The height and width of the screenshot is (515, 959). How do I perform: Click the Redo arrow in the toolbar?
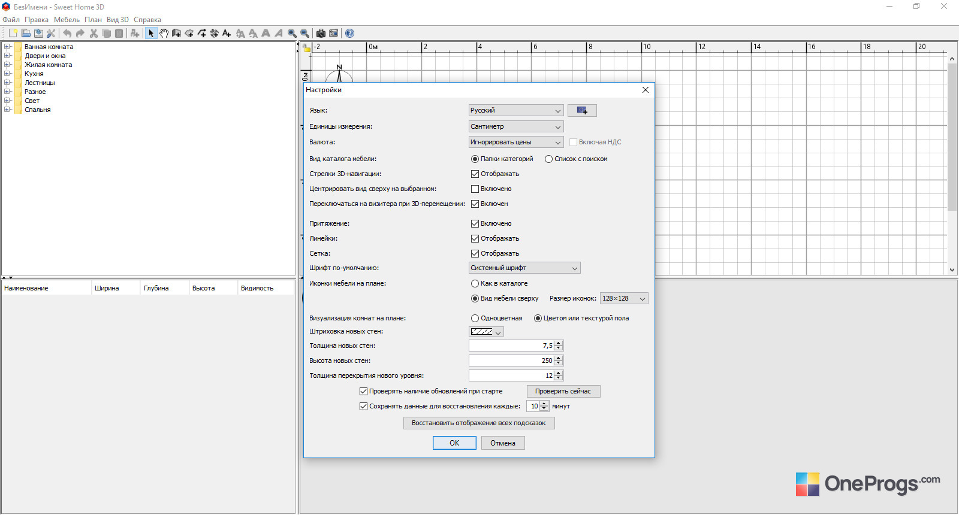pos(80,34)
